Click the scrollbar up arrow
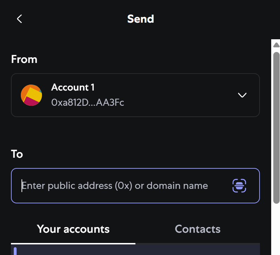 pyautogui.click(x=276, y=44)
